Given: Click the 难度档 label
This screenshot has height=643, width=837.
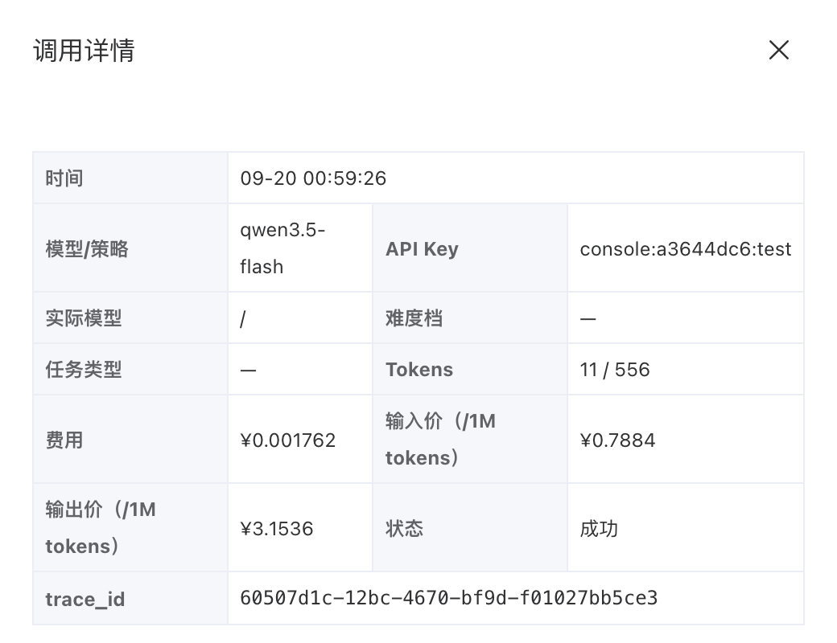Looking at the screenshot, I should 414,318.
